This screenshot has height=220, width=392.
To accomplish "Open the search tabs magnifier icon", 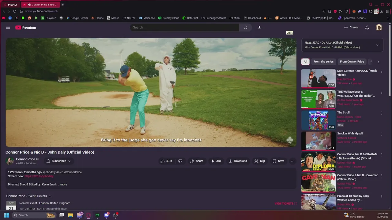I will pos(371,5).
